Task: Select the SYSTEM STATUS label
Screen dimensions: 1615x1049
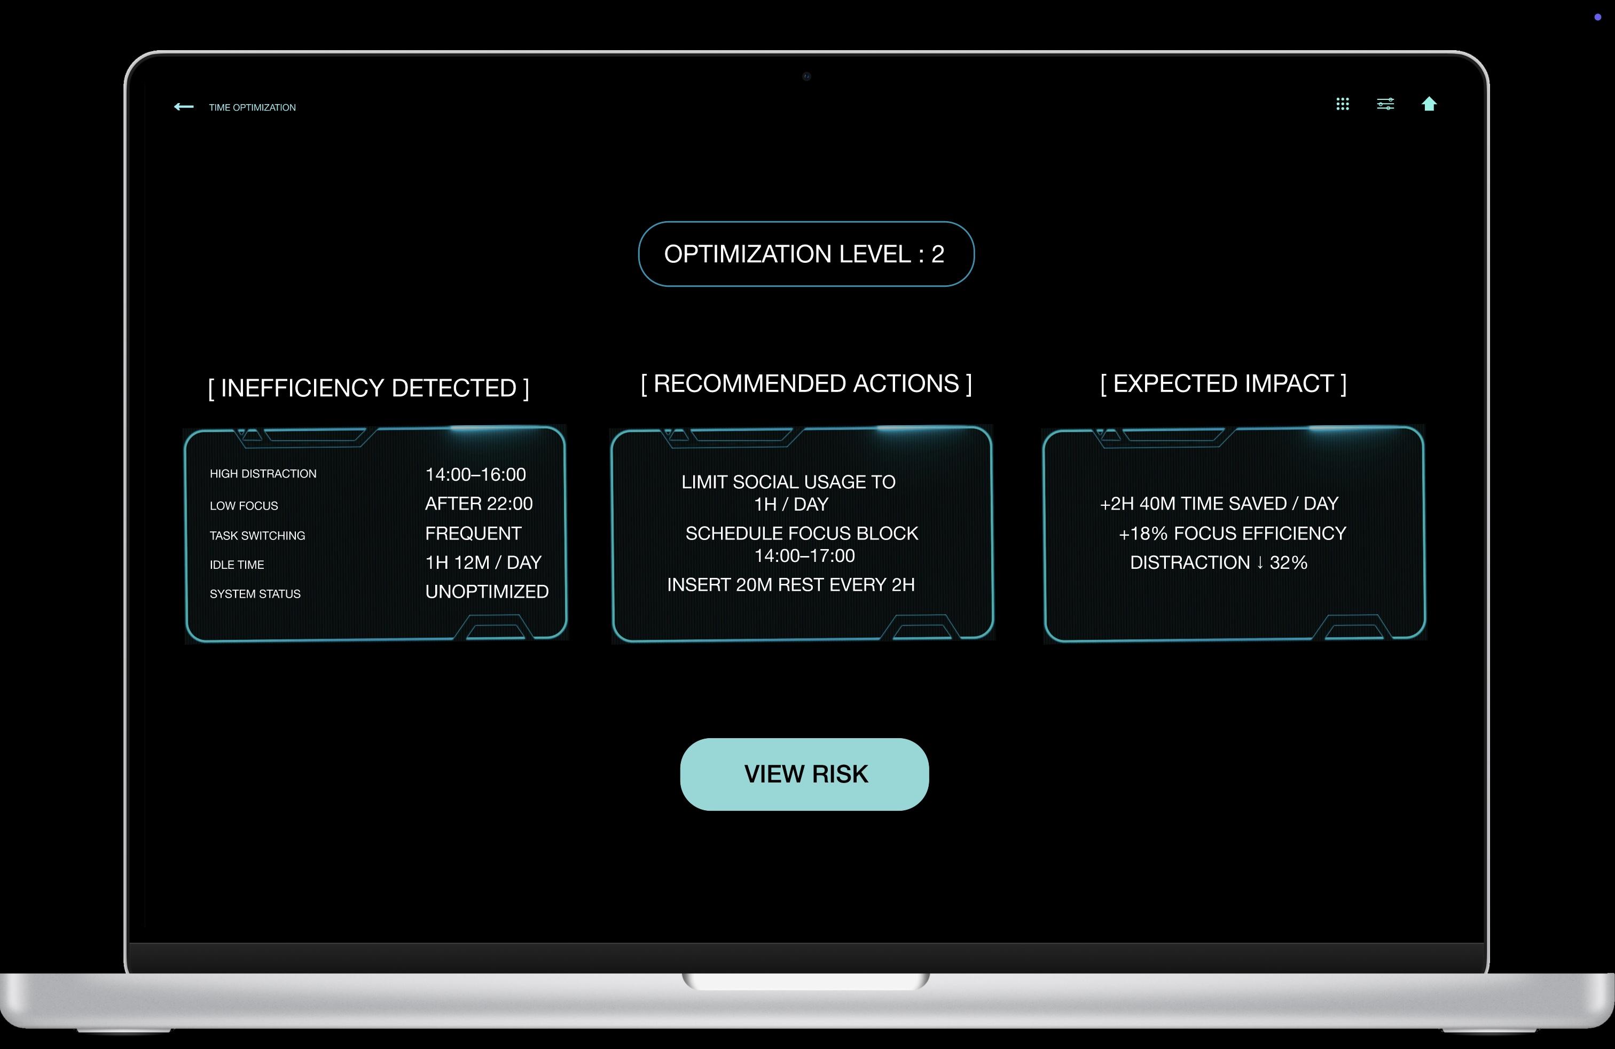Action: (255, 594)
